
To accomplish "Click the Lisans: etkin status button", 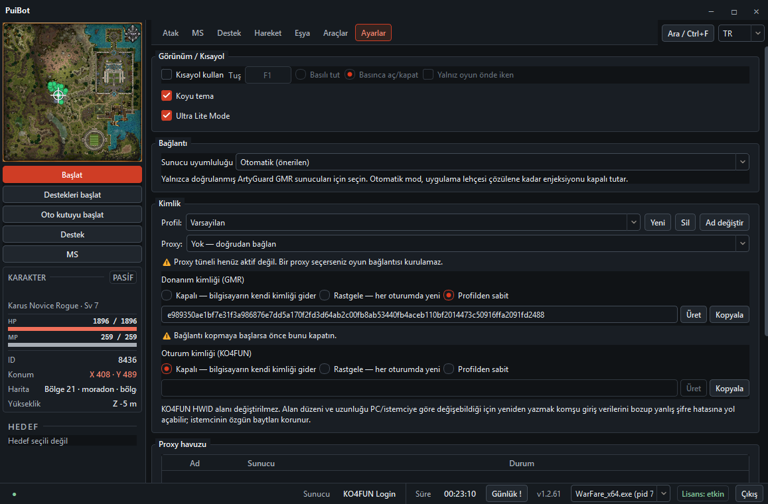I will pos(703,494).
